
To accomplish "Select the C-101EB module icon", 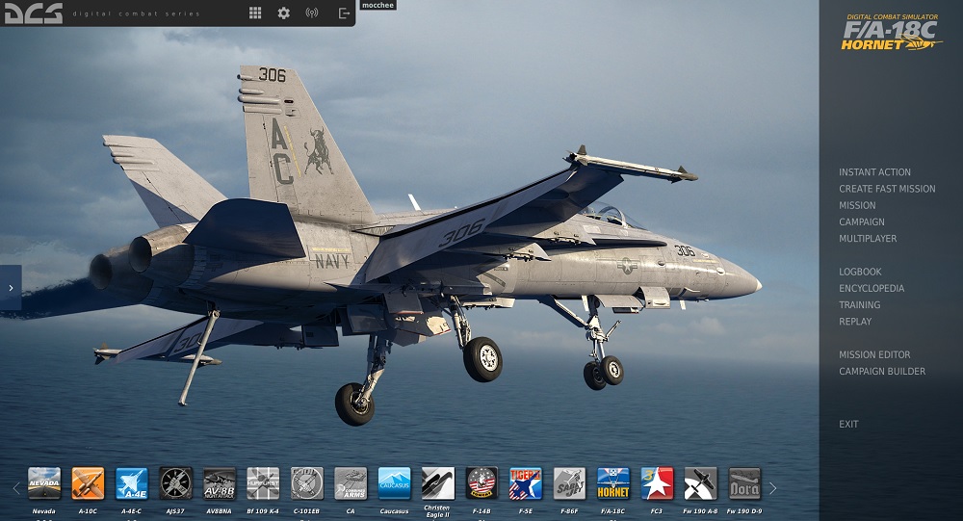I will click(x=307, y=483).
